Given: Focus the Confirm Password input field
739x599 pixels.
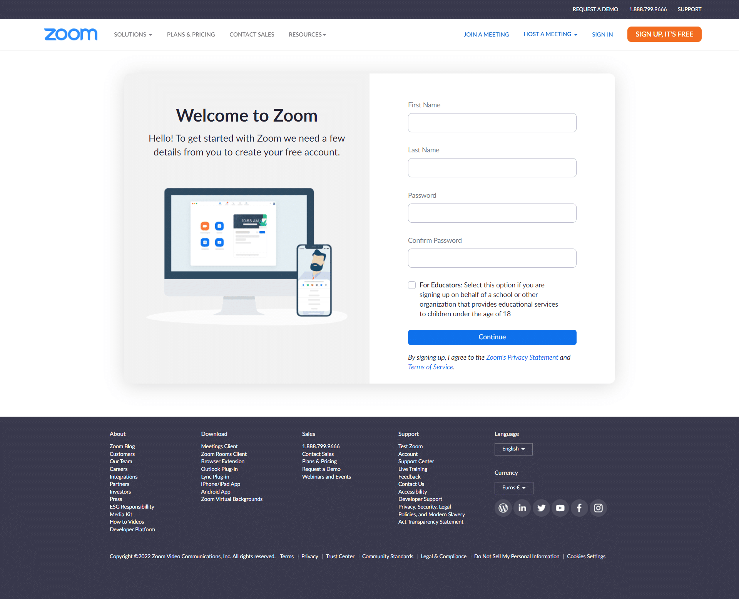Looking at the screenshot, I should point(492,258).
